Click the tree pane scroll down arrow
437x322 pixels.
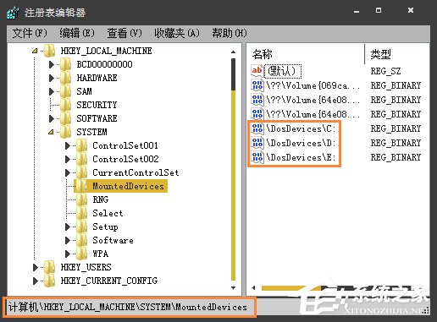(x=233, y=287)
